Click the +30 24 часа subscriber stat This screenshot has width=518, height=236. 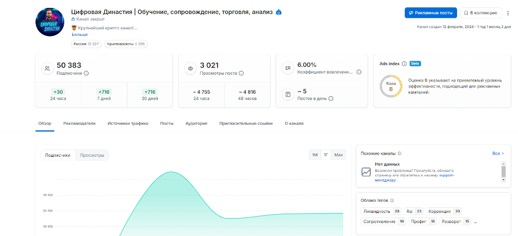click(x=58, y=94)
